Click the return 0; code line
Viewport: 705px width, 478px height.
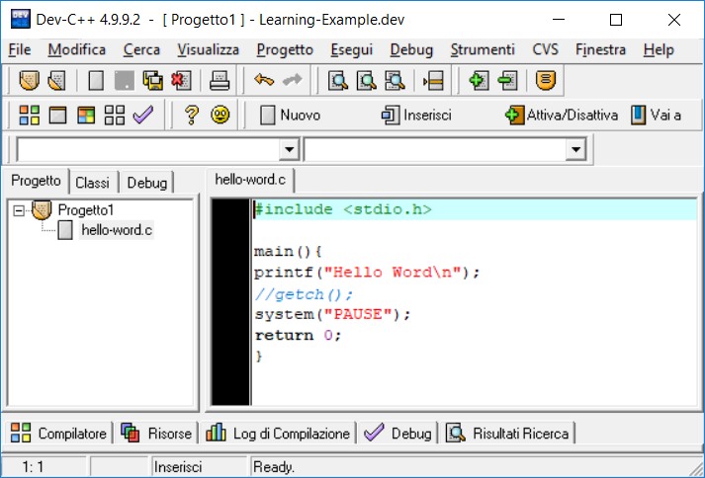pyautogui.click(x=298, y=335)
